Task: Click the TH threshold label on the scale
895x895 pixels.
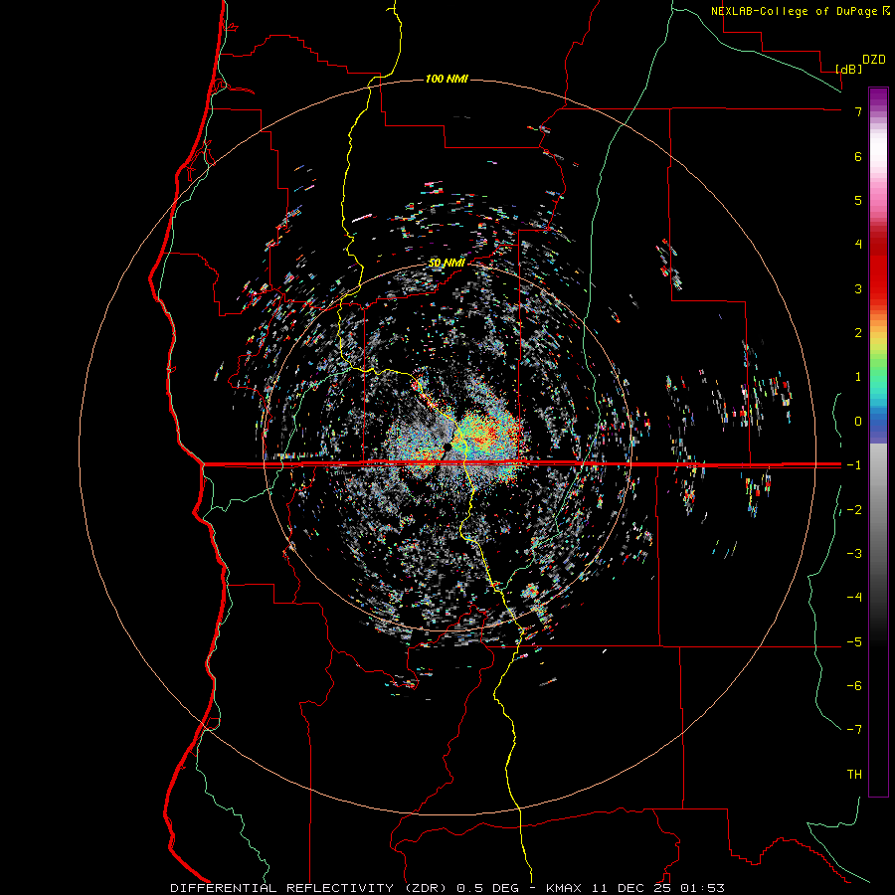Action: (x=854, y=775)
